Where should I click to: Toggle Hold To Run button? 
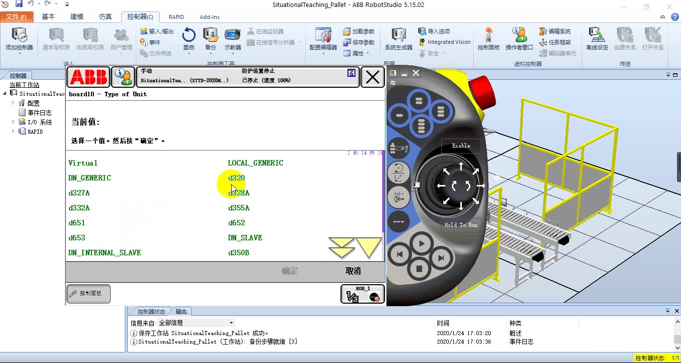pos(461,225)
